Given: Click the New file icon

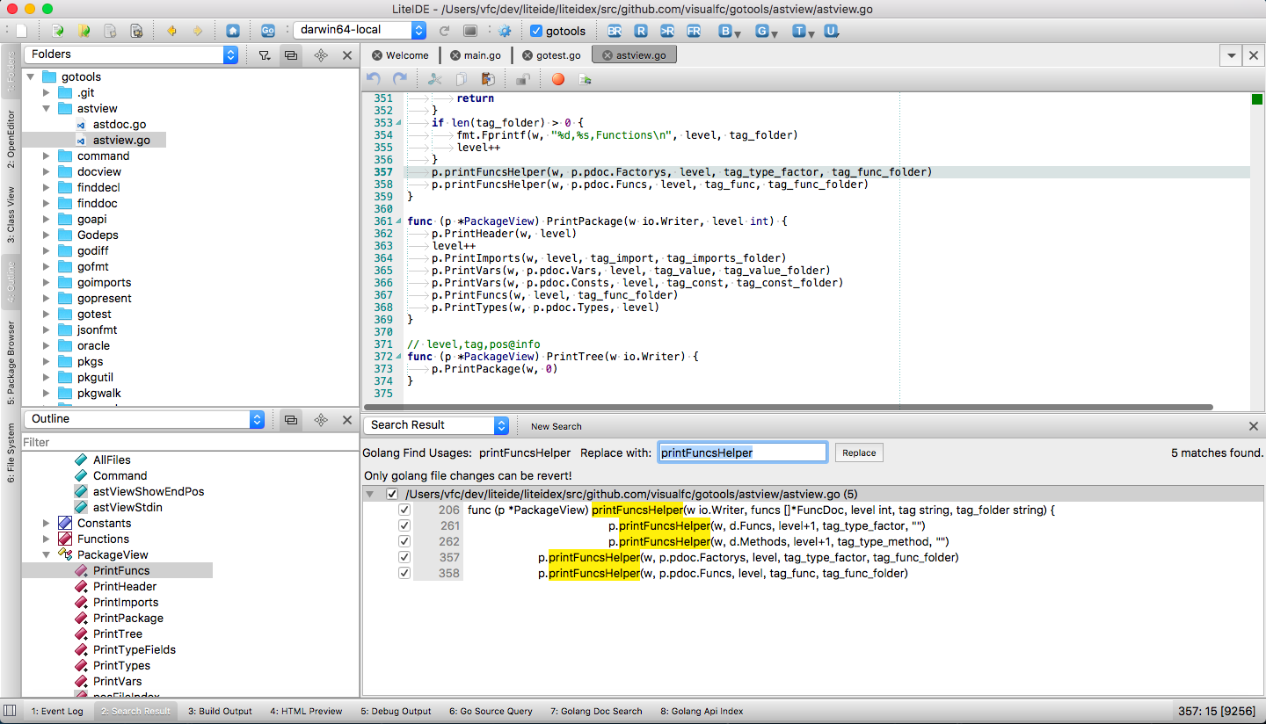Looking at the screenshot, I should point(22,31).
